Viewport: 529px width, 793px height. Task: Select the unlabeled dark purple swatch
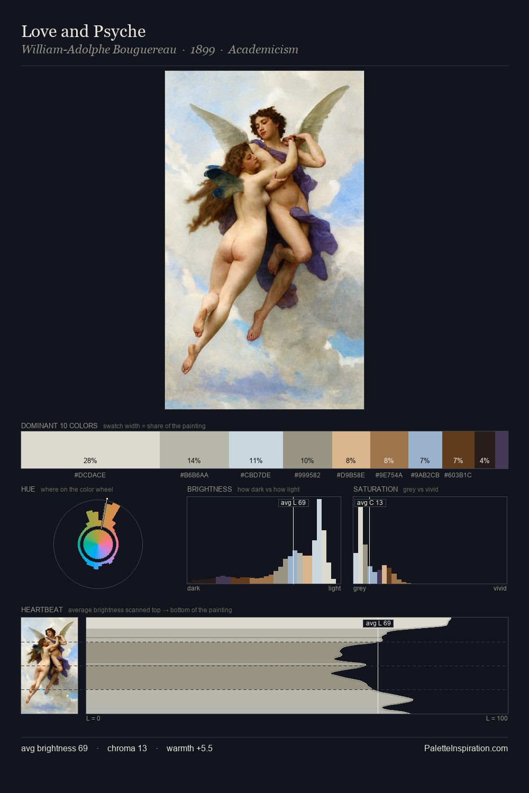coord(501,450)
